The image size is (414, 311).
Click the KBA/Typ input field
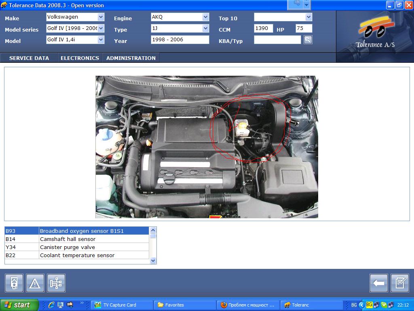click(277, 40)
